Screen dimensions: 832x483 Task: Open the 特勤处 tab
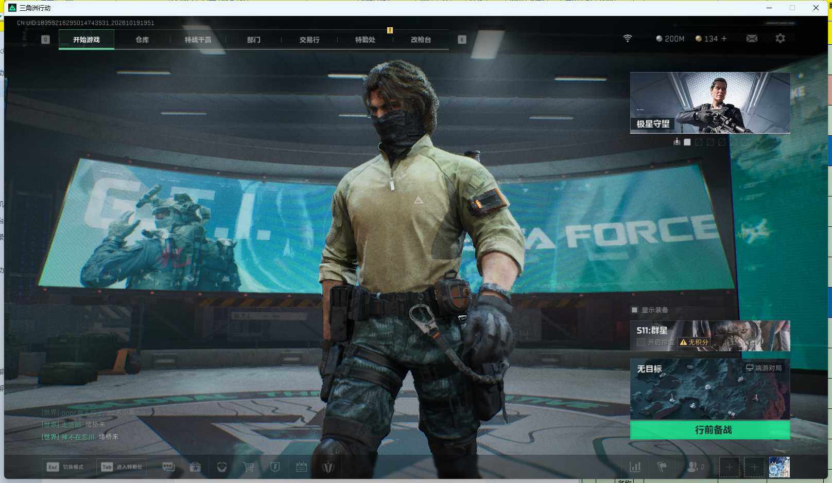tap(365, 40)
